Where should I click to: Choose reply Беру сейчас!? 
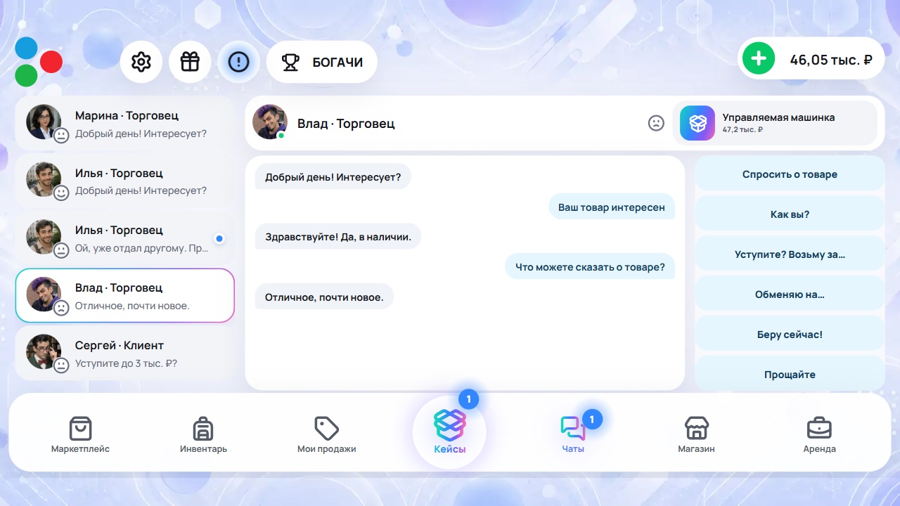[790, 335]
